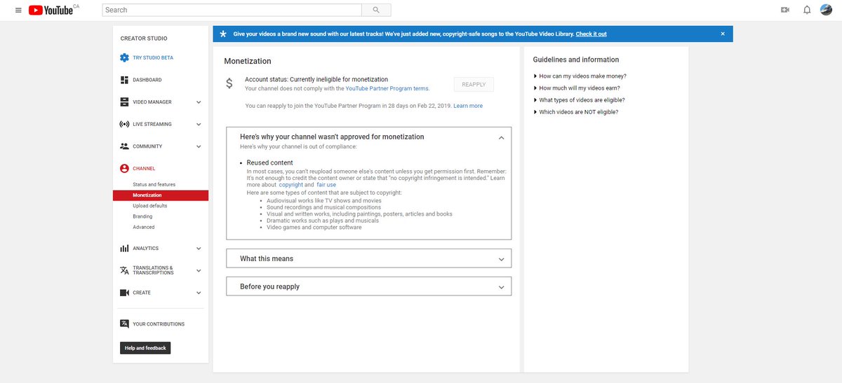Click the Guidelines and information heading
842x383 pixels.
pos(576,60)
